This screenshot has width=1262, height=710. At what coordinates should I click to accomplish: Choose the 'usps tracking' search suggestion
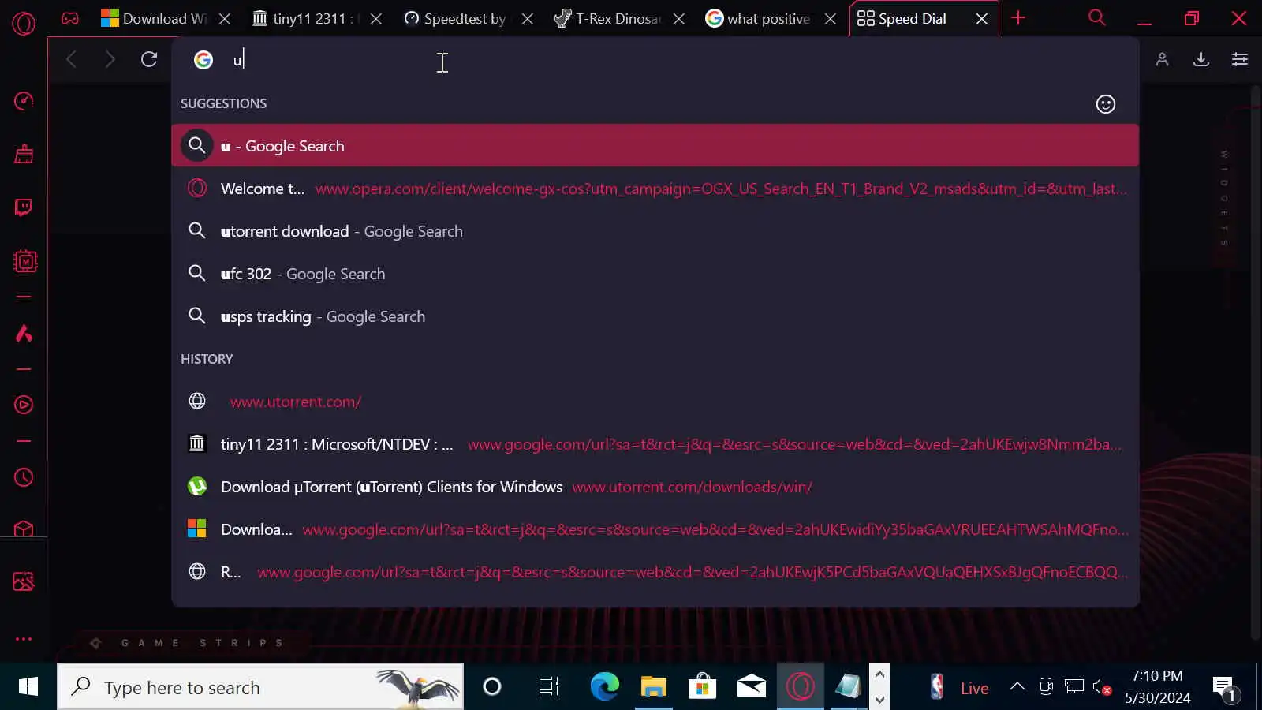pyautogui.click(x=655, y=316)
